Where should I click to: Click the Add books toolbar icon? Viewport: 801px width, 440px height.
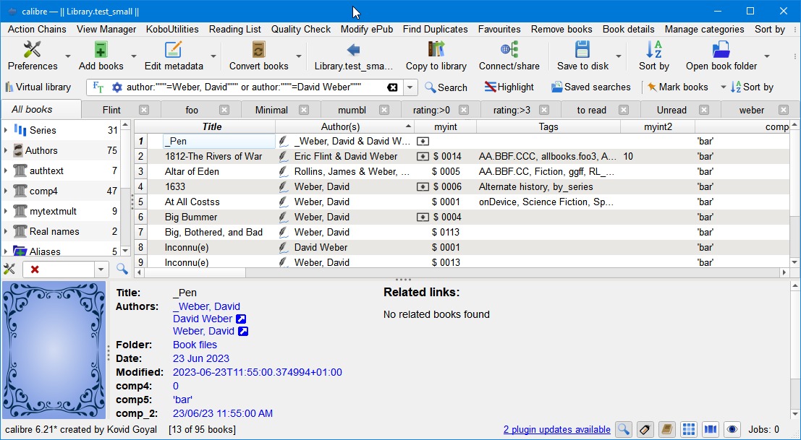pos(101,56)
